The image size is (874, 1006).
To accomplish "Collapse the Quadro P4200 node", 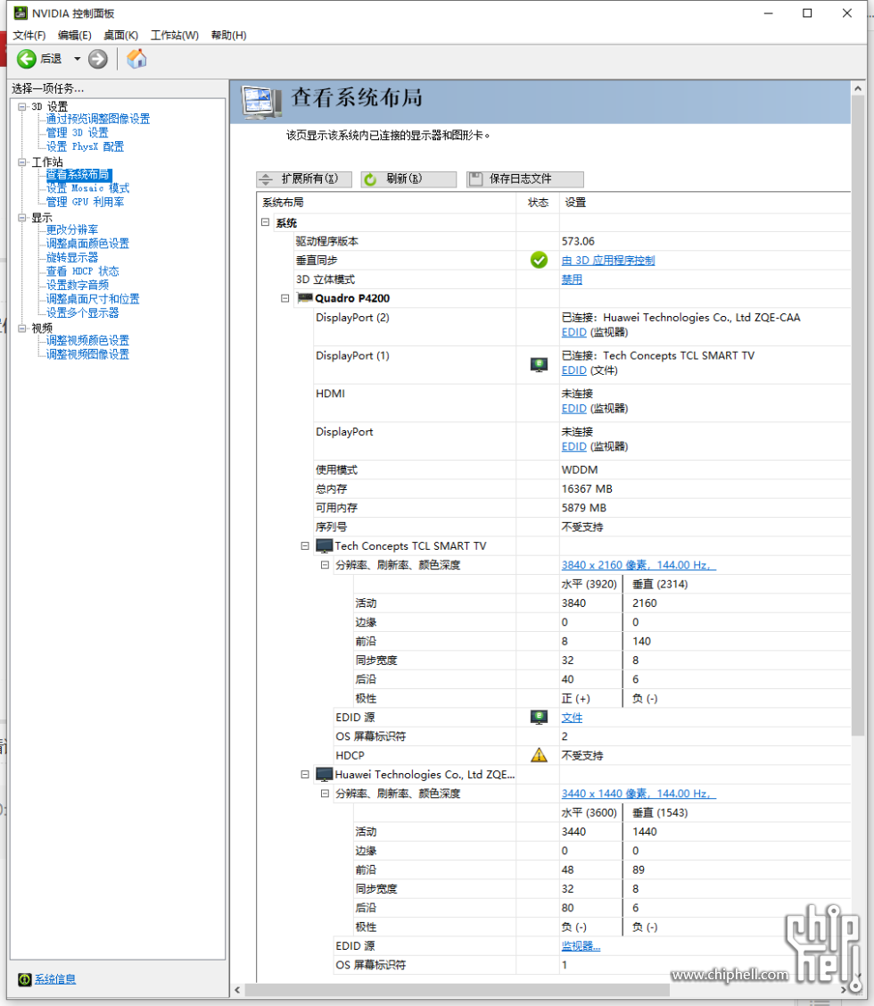I will pos(285,298).
